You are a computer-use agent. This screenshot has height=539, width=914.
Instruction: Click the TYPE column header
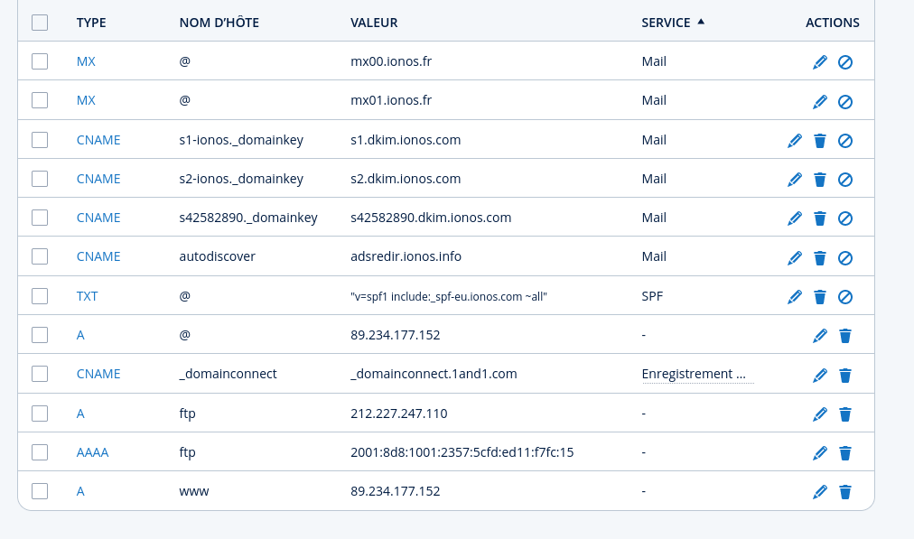(91, 23)
